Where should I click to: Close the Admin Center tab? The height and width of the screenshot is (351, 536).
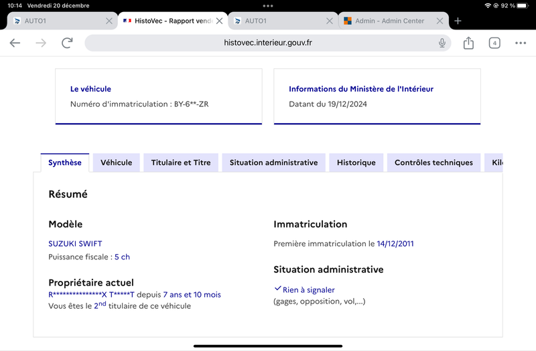440,21
